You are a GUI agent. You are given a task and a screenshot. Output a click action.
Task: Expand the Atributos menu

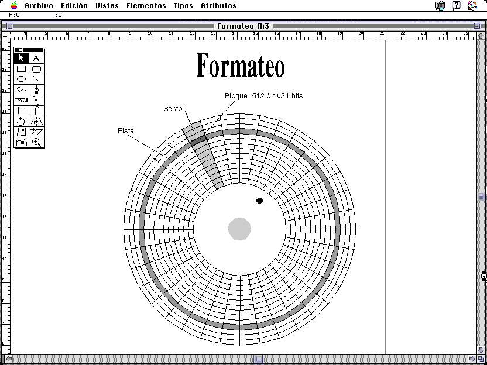click(x=218, y=5)
